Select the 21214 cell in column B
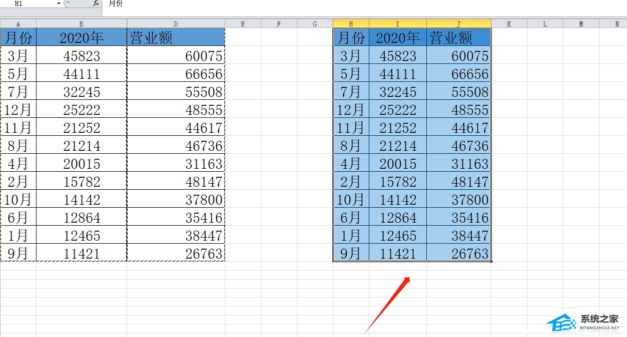 pos(82,145)
